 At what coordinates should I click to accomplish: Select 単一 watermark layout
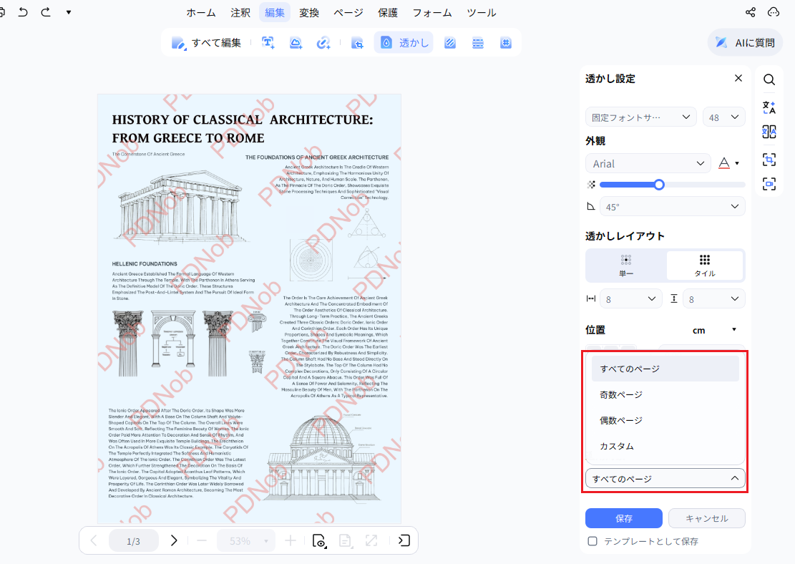(x=626, y=266)
